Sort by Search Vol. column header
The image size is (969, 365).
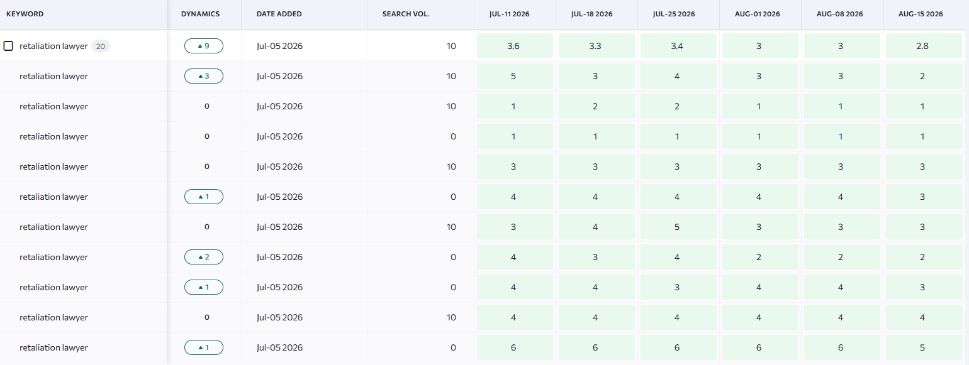pyautogui.click(x=406, y=14)
